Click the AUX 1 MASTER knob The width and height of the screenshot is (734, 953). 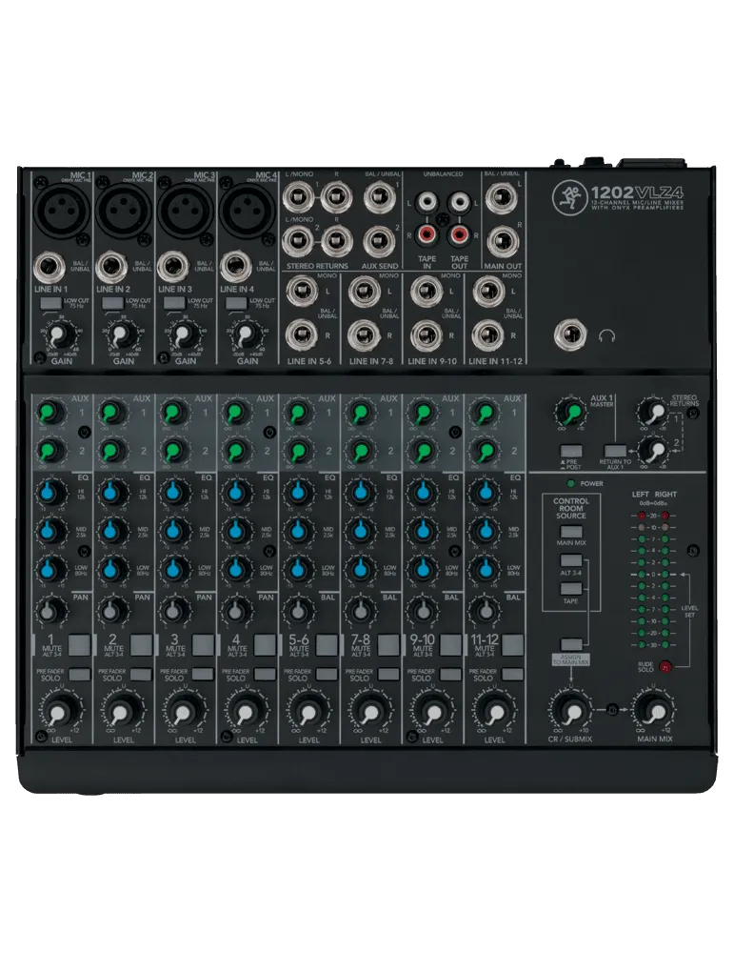(x=570, y=413)
